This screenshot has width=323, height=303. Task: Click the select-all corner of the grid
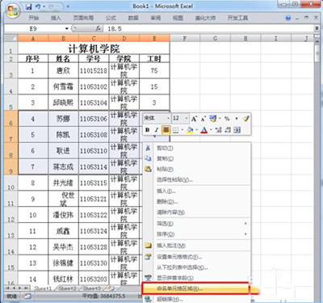coord(10,38)
